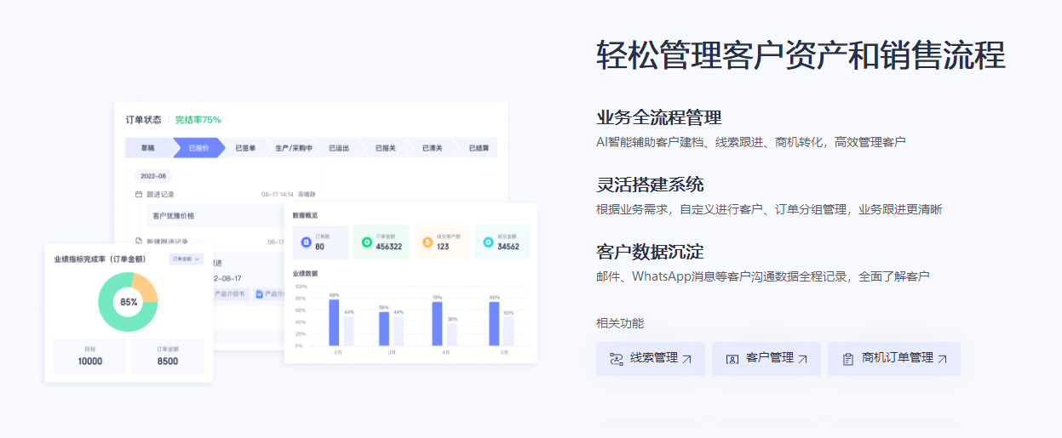The height and width of the screenshot is (438, 1062).
Task: Click the green 订单金额 icon showing 456322
Action: click(x=366, y=242)
